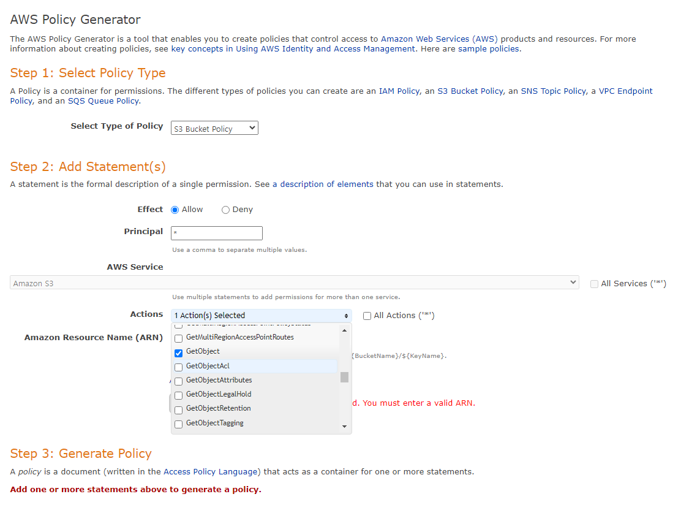This screenshot has width=681, height=513.
Task: Click the Principal input field
Action: pyautogui.click(x=217, y=233)
